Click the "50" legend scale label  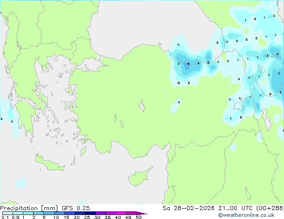[138, 217]
